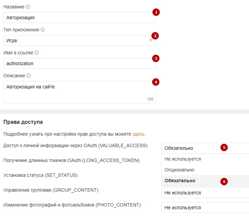Click red annotation marker number 1
The width and height of the screenshot is (249, 217).
click(x=155, y=12)
